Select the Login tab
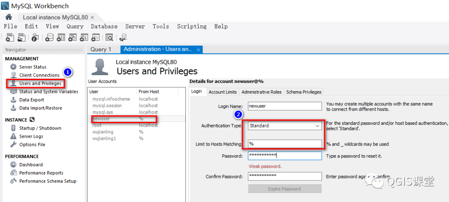 pyautogui.click(x=196, y=92)
